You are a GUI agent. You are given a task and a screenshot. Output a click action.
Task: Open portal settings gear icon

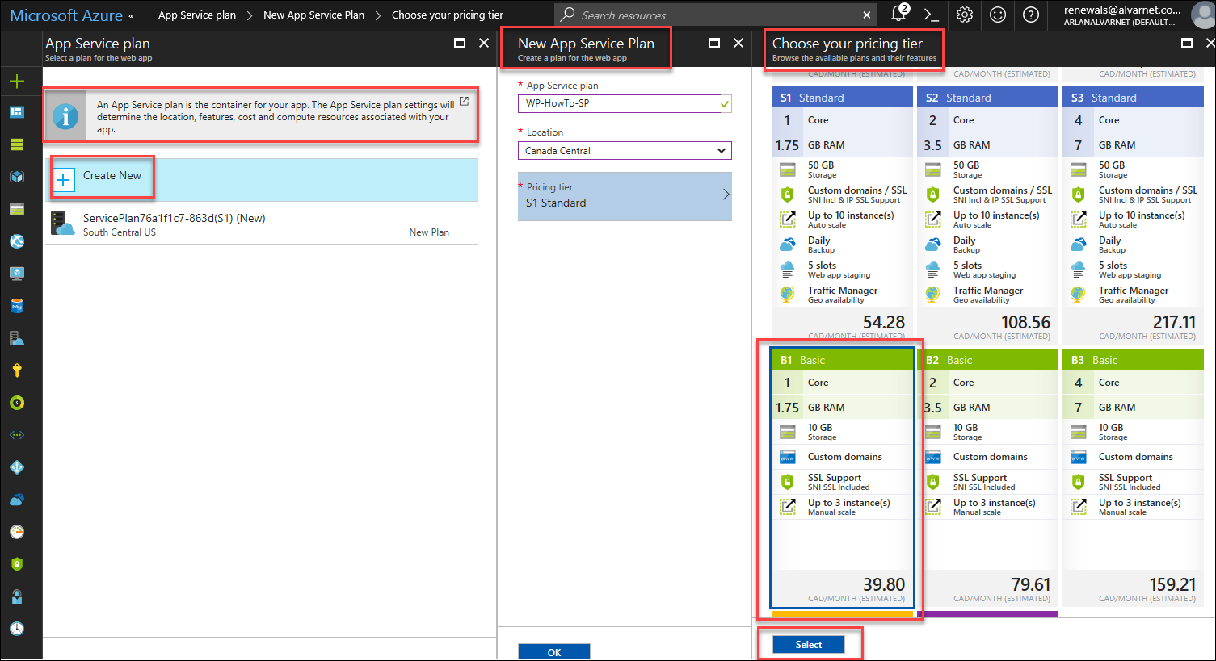(965, 15)
